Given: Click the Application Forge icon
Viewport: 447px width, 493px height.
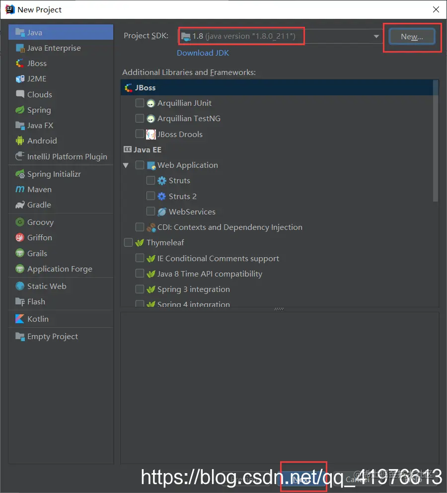Looking at the screenshot, I should click(x=20, y=269).
